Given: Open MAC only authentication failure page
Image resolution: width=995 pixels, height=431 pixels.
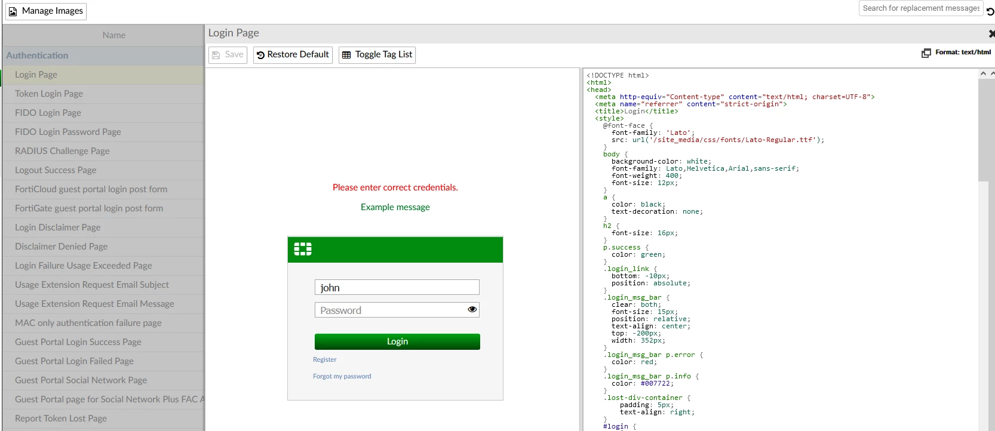Looking at the screenshot, I should pos(103,323).
